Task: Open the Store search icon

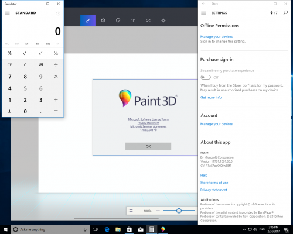Action: (285, 13)
